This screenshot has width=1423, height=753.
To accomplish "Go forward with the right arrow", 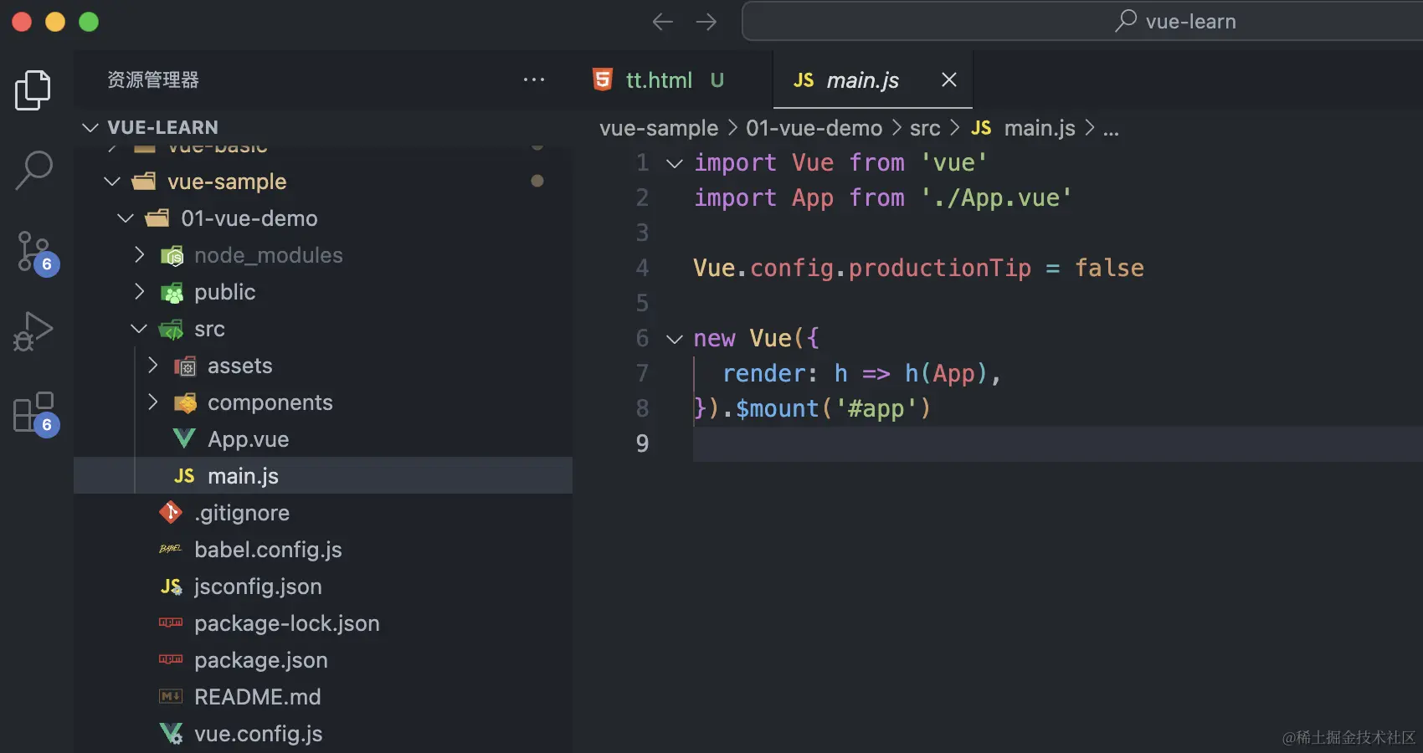I will 706,22.
